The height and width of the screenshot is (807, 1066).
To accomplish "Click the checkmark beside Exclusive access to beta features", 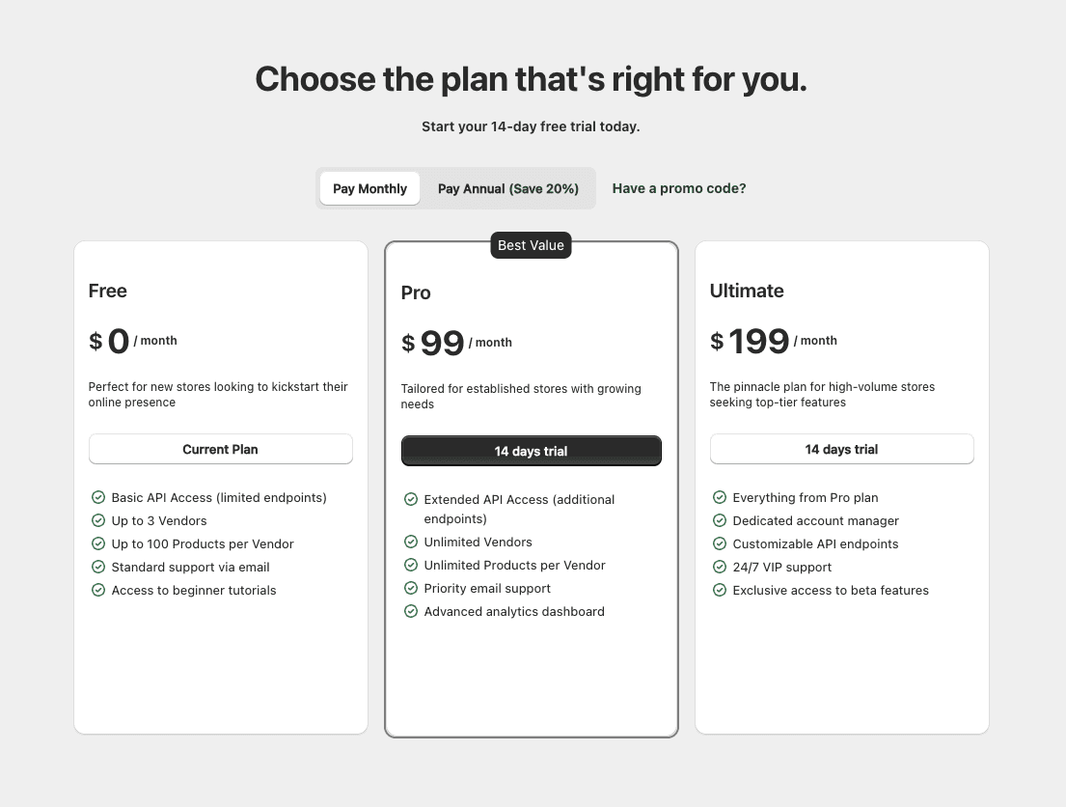I will pos(720,590).
